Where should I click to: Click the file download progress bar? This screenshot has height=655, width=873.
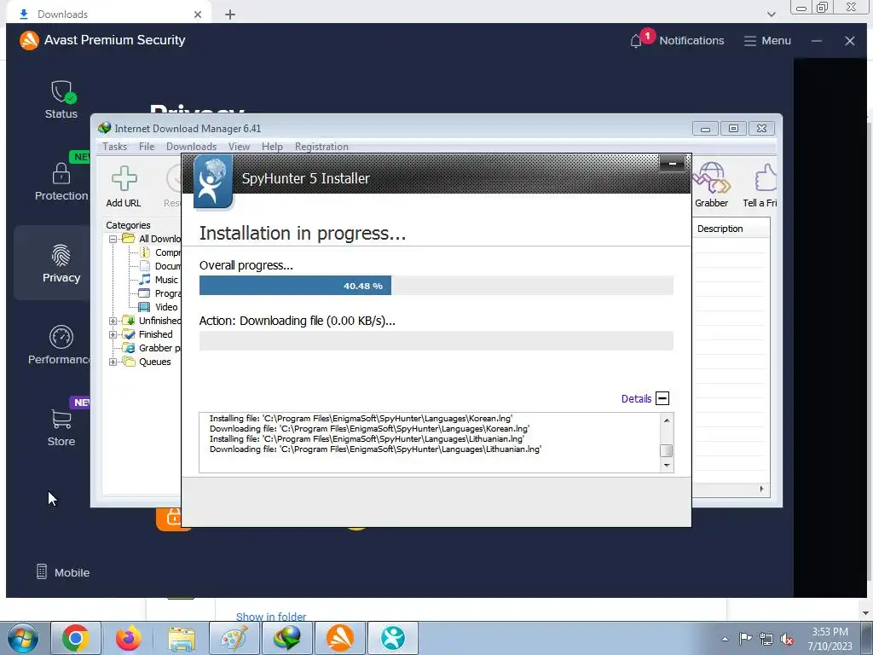(436, 341)
